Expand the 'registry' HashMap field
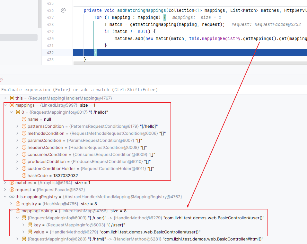307x244 pixels. click(x=11, y=204)
